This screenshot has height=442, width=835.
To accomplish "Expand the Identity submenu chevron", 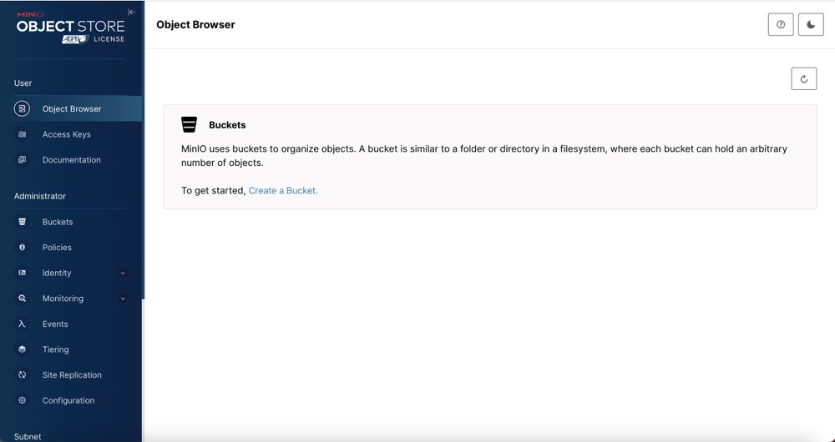I will pyautogui.click(x=123, y=273).
